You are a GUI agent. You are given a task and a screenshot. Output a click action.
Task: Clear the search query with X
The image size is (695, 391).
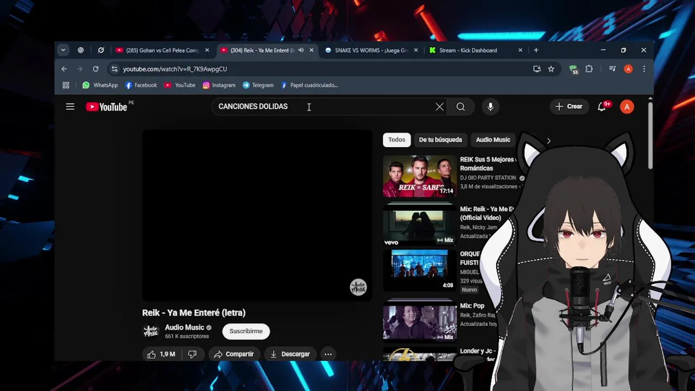coord(440,107)
